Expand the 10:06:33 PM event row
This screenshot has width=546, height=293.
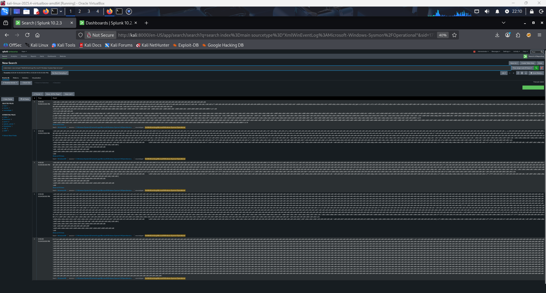pyautogui.click(x=34, y=102)
